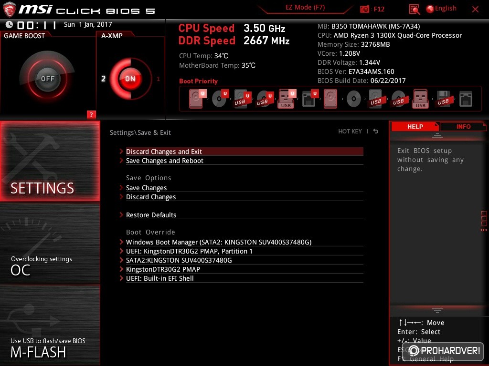
Task: Select the legacy hard disk boot icon
Action: pyautogui.click(x=330, y=99)
